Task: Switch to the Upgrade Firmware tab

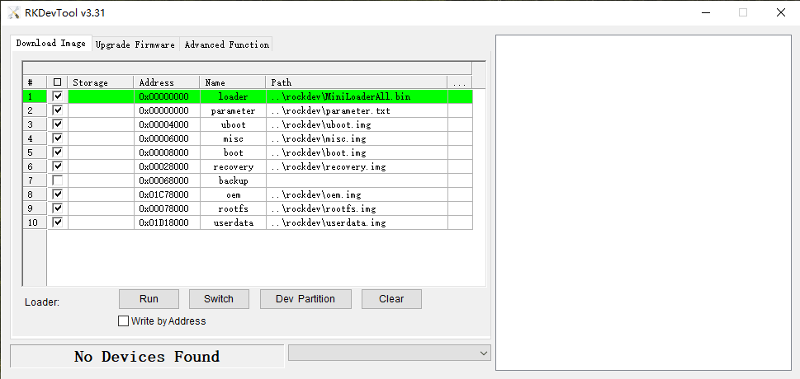Action: [135, 44]
